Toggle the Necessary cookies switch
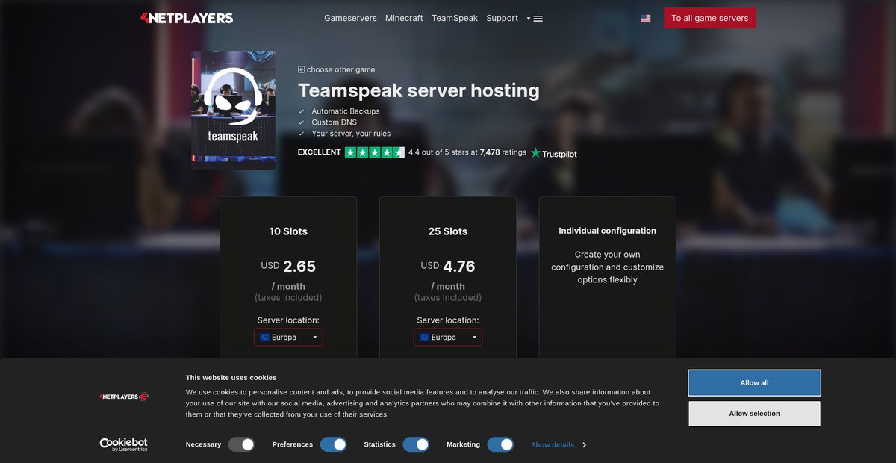Viewport: 896px width, 463px height. [x=242, y=444]
